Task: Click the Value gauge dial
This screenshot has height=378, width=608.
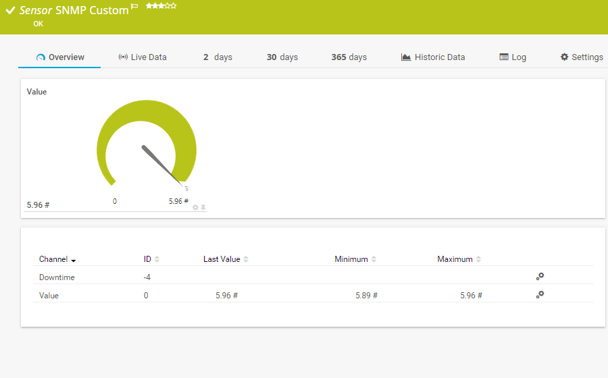Action: tap(147, 144)
